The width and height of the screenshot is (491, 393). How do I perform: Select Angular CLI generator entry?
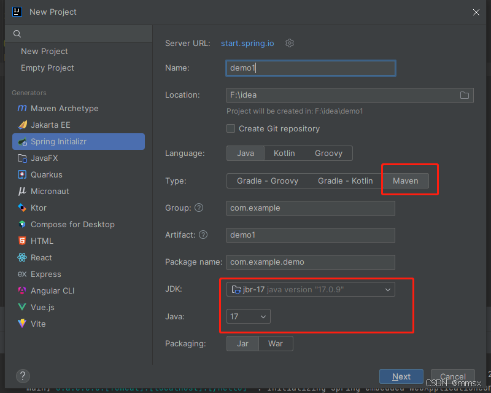[x=79, y=291]
